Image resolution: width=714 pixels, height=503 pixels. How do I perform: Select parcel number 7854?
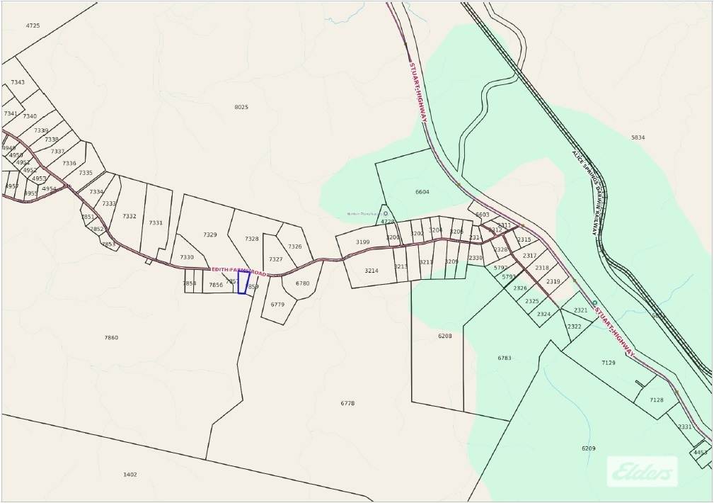tap(190, 283)
